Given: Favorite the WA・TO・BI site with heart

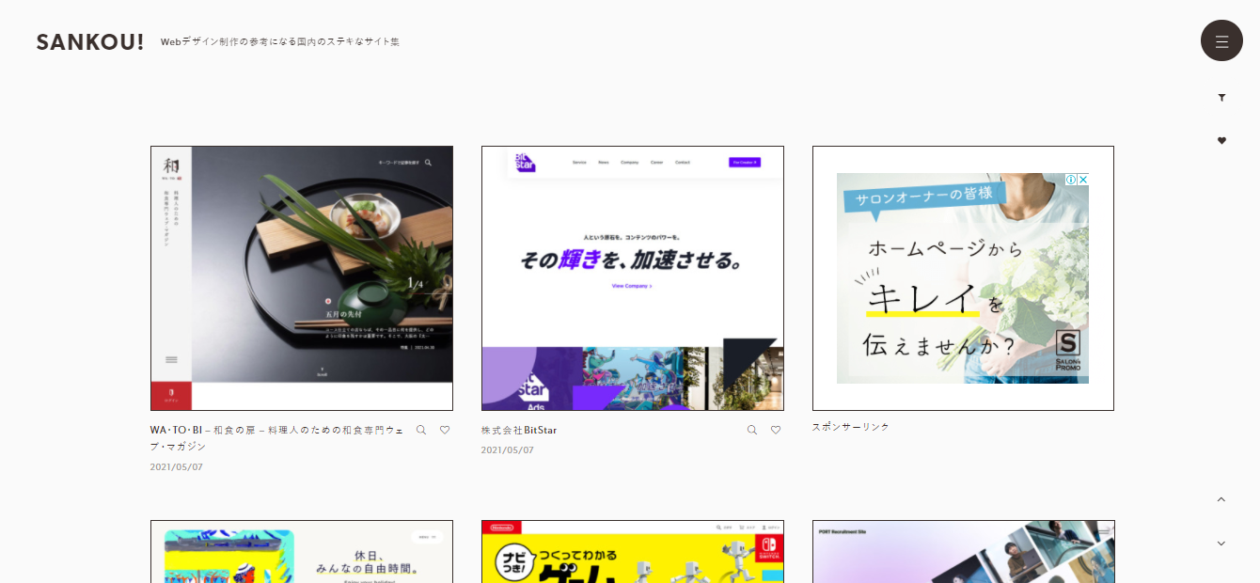Looking at the screenshot, I should [x=445, y=430].
